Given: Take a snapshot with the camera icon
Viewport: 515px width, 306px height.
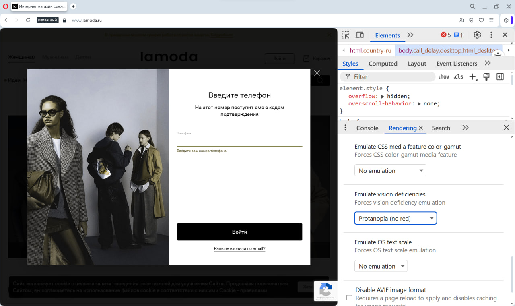Looking at the screenshot, I should 461,20.
